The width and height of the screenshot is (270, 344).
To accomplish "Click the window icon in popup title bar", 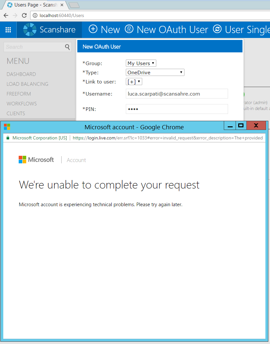I will [7, 127].
